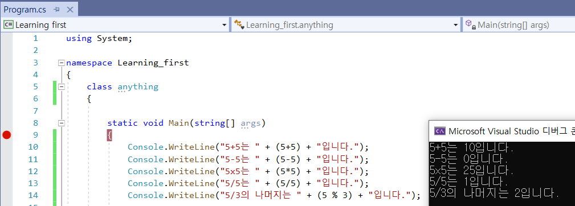575x206 pixels.
Task: Pin the Program.cs tab
Action: [x=56, y=10]
